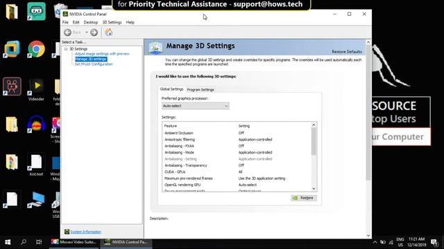This screenshot has height=249, width=444.
Task: Click the Restore button
Action: (304, 198)
